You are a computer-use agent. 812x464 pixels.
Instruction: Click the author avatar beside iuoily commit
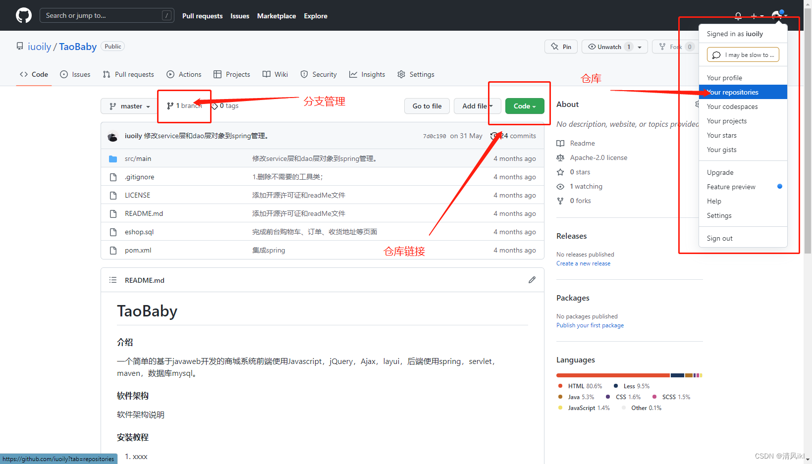113,136
